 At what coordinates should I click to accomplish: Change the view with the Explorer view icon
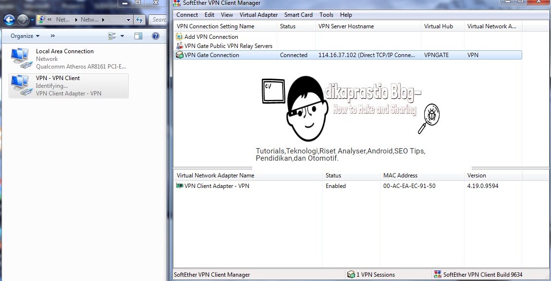click(112, 36)
